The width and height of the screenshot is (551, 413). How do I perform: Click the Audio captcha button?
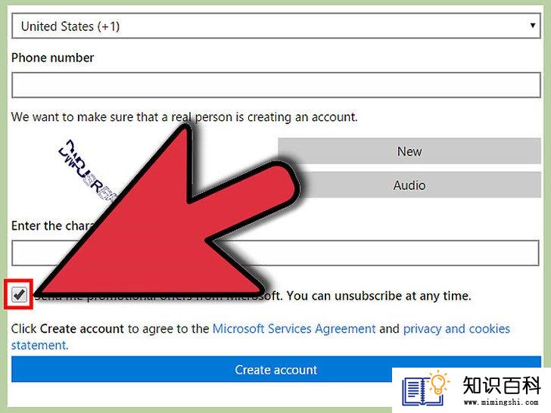[409, 185]
